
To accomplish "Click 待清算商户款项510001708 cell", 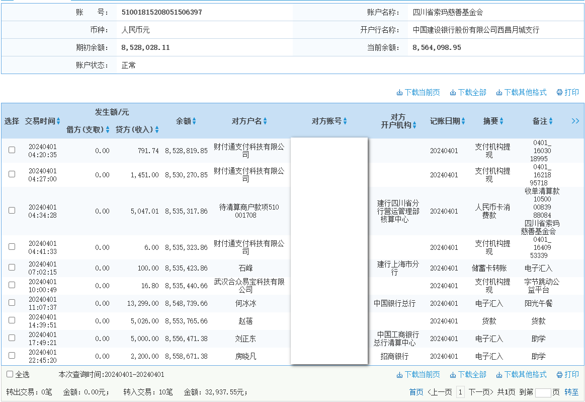I will pos(249,211).
